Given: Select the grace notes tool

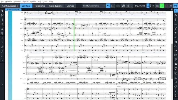Looking at the screenshot, I should (x=2, y=51).
